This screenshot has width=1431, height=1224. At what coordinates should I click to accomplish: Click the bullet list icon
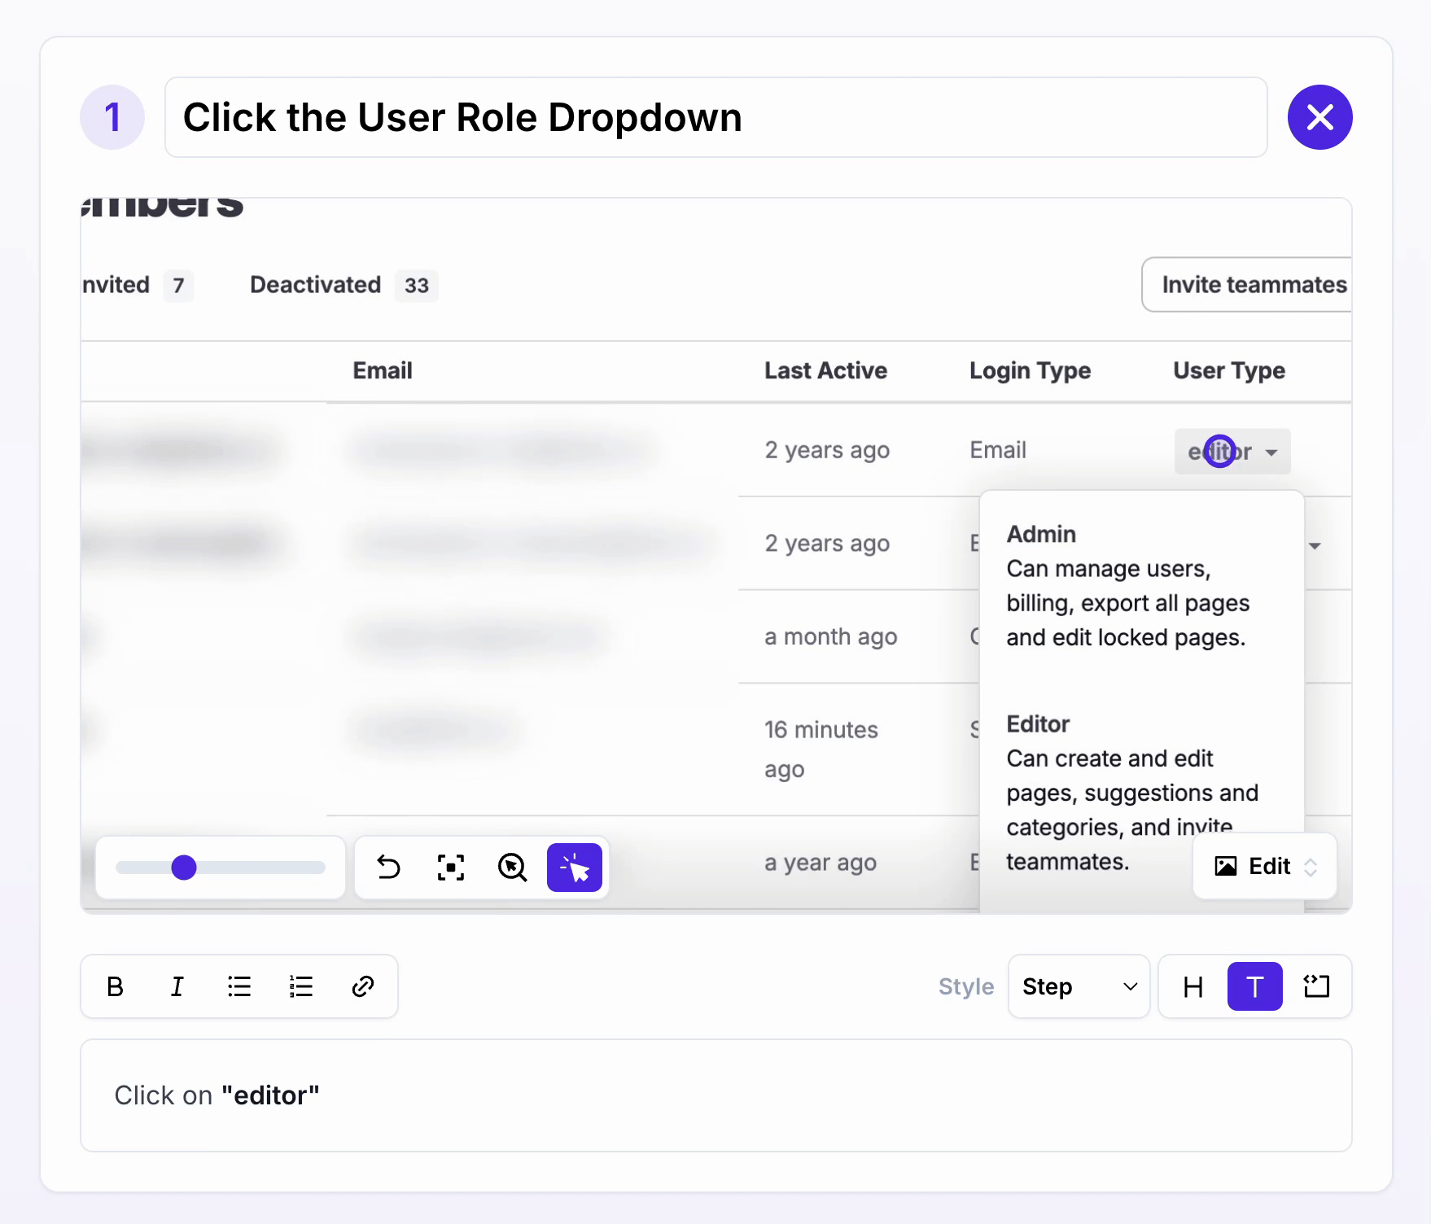(239, 986)
